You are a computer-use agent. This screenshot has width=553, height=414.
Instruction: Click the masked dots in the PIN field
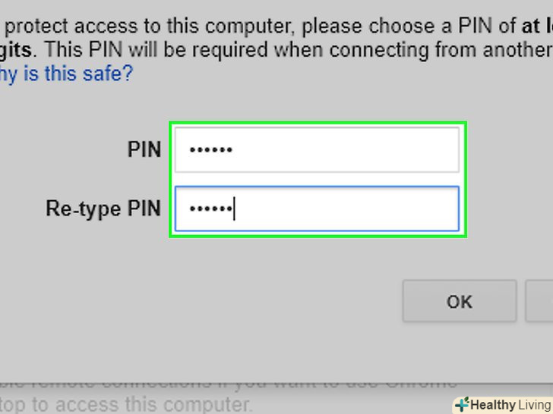[x=210, y=150]
